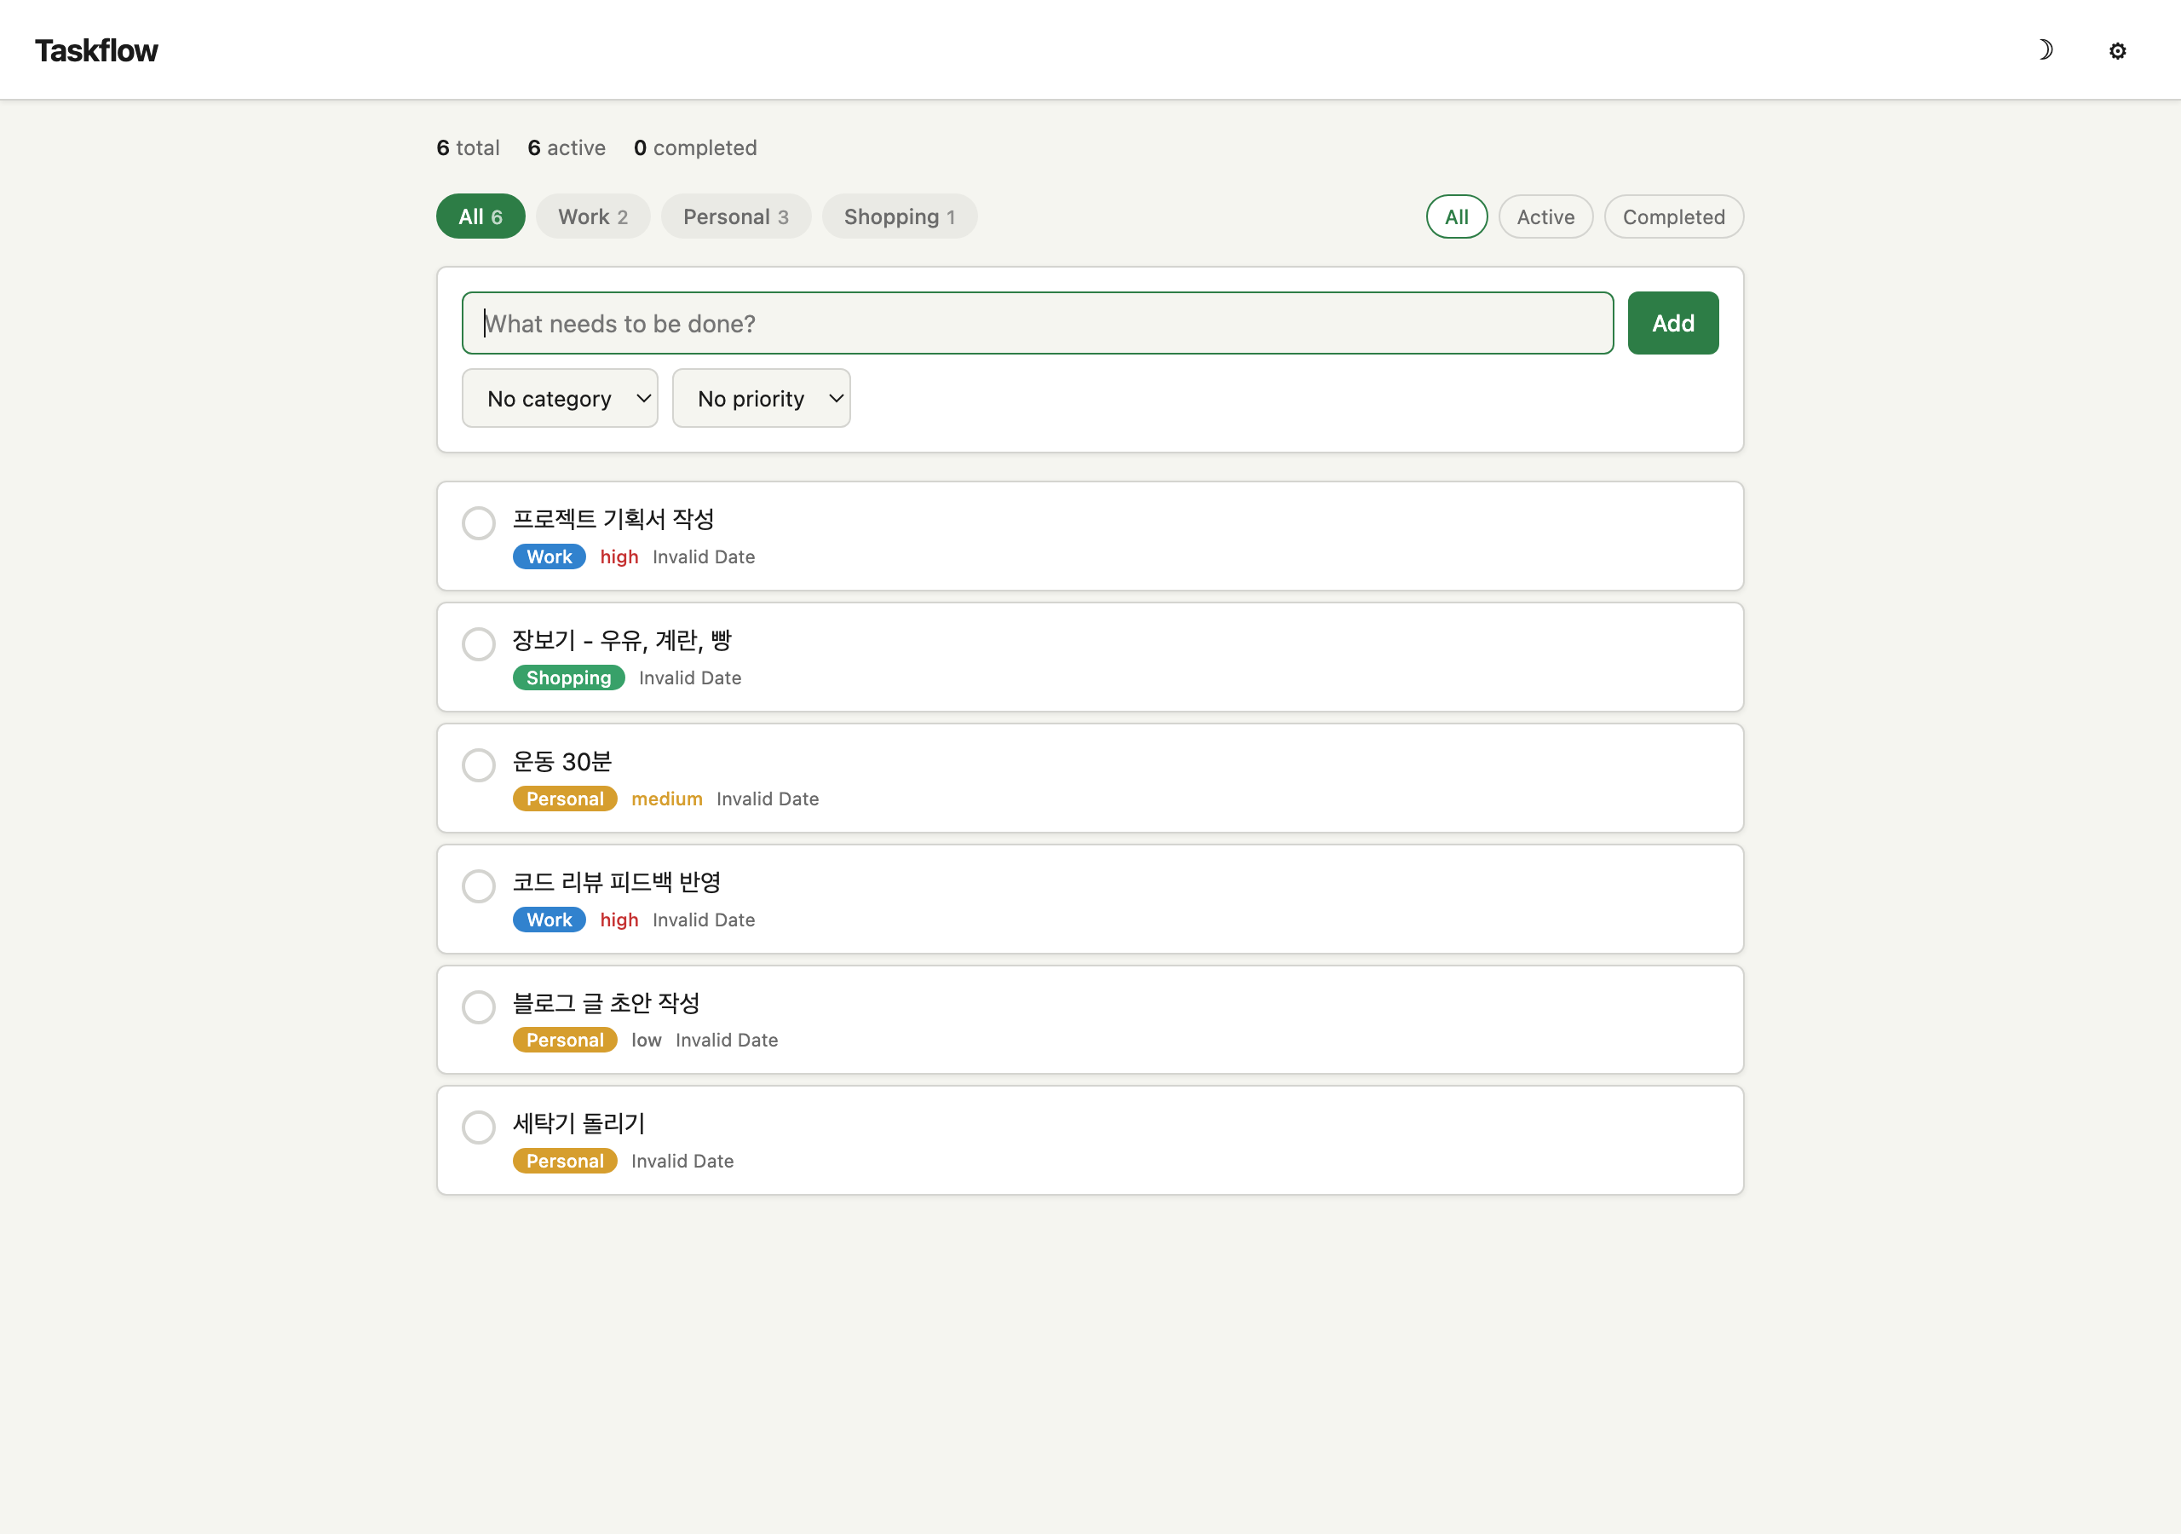
Task: Click the 'What needs to be done?' input
Action: (1036, 322)
